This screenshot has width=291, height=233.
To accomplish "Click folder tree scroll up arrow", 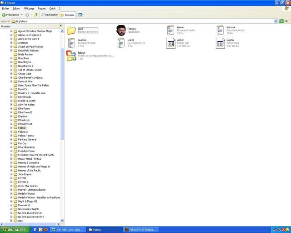I will click(62, 31).
